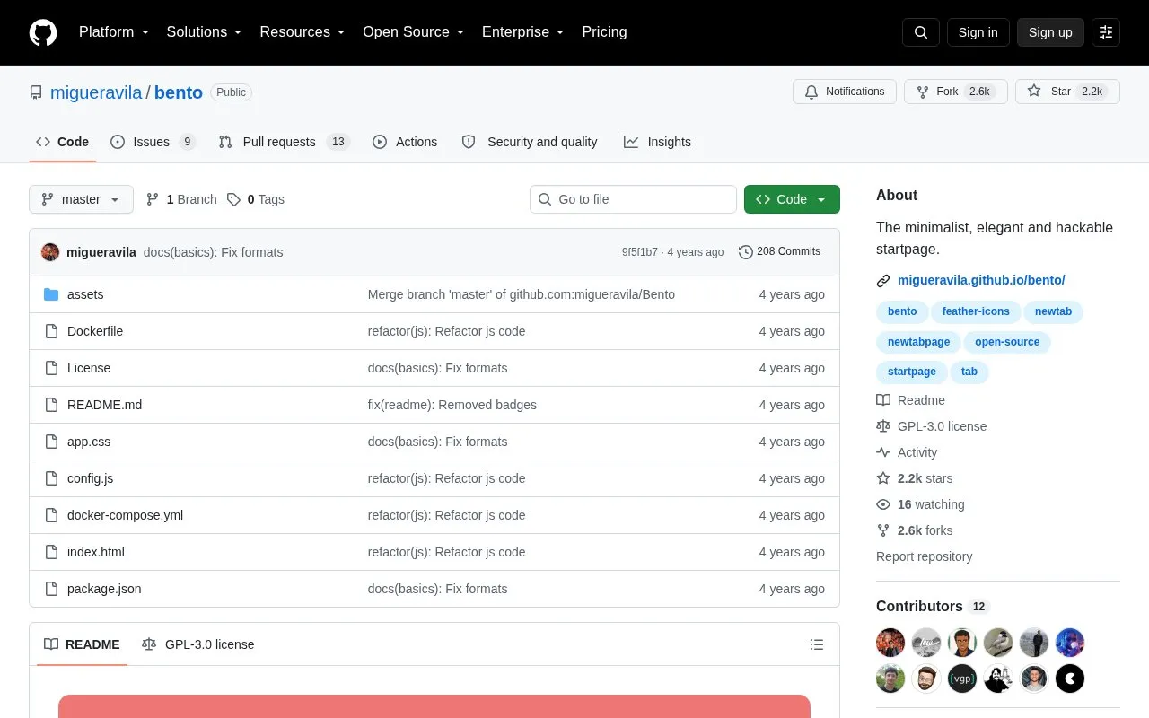
Task: Open the Pricing link
Action: [604, 32]
